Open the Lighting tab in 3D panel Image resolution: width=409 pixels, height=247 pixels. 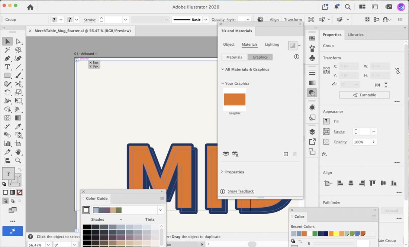(x=272, y=44)
